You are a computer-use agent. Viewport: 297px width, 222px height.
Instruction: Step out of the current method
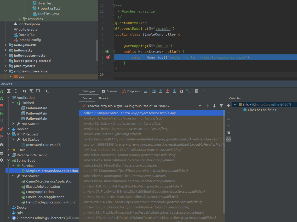(174, 91)
